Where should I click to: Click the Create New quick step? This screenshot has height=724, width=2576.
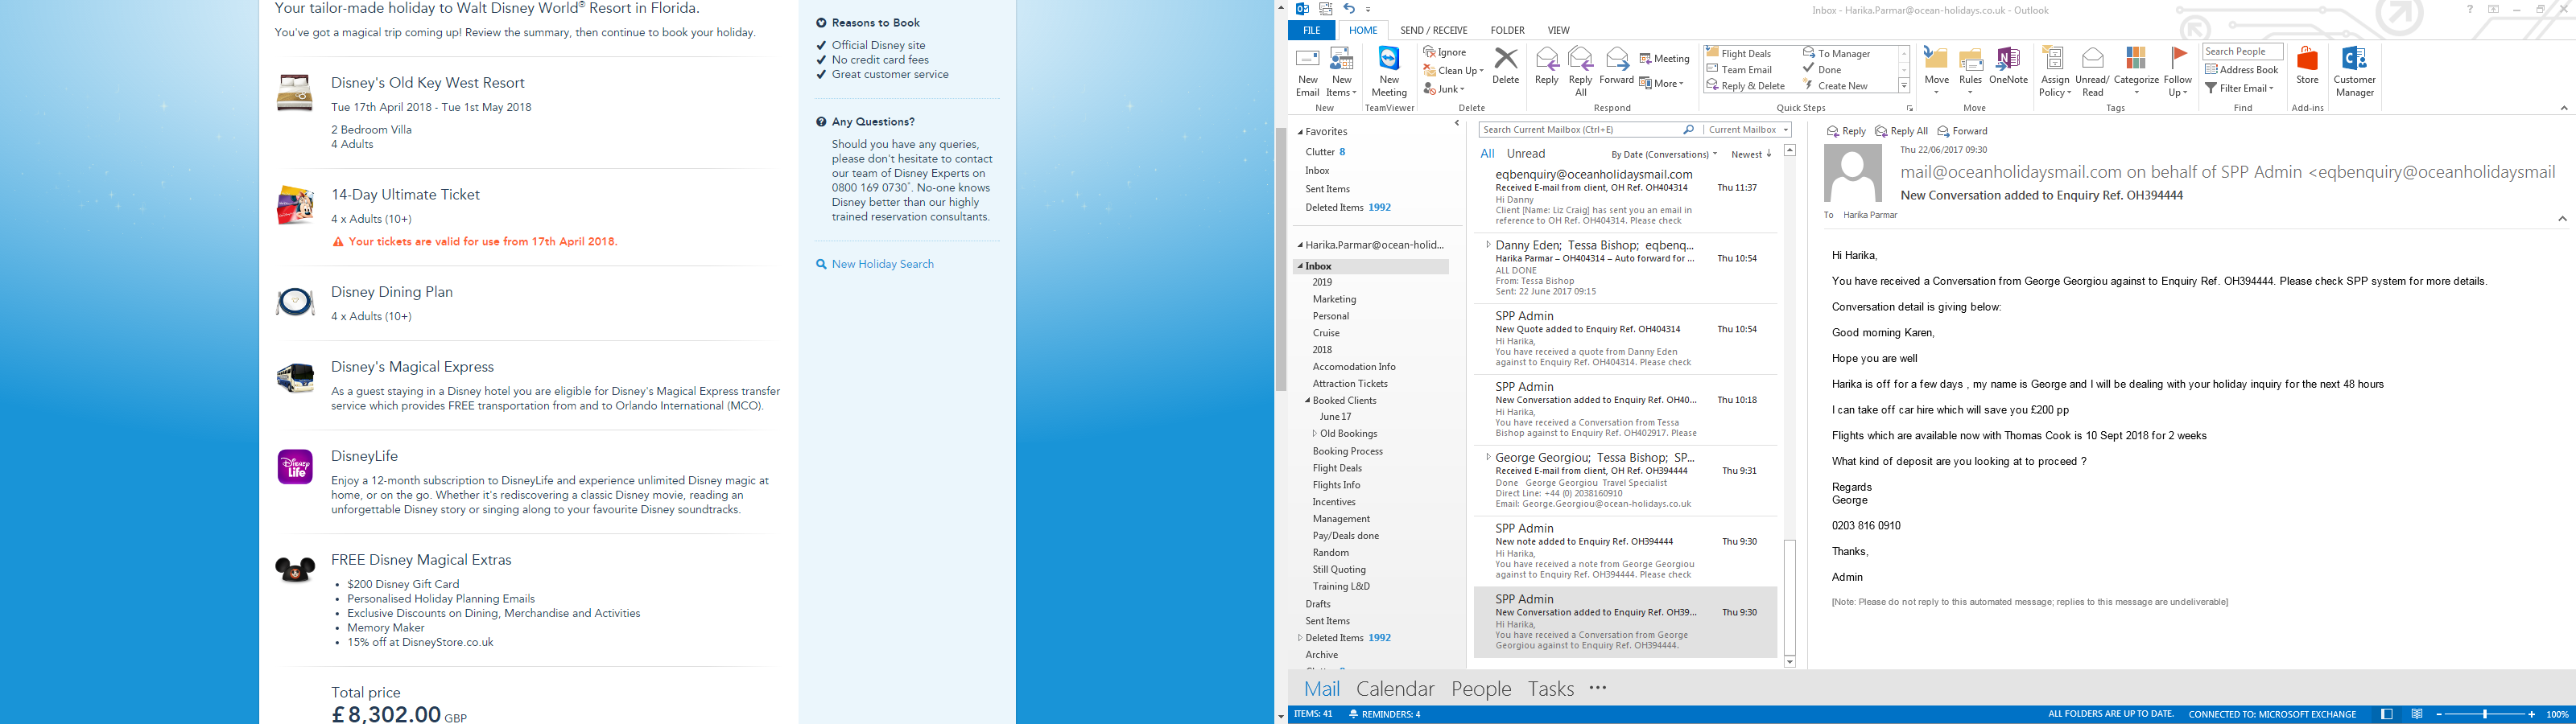[x=1835, y=85]
